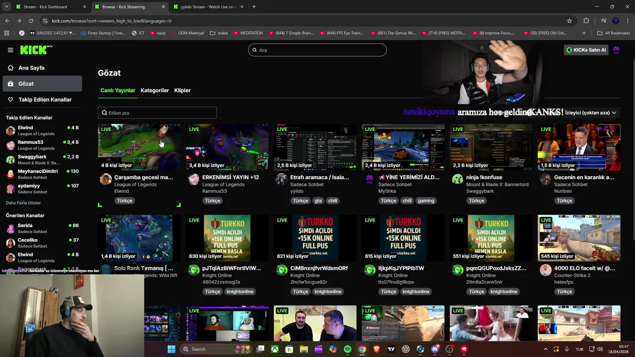Switch to yyiido Stream browser tab

(x=208, y=7)
